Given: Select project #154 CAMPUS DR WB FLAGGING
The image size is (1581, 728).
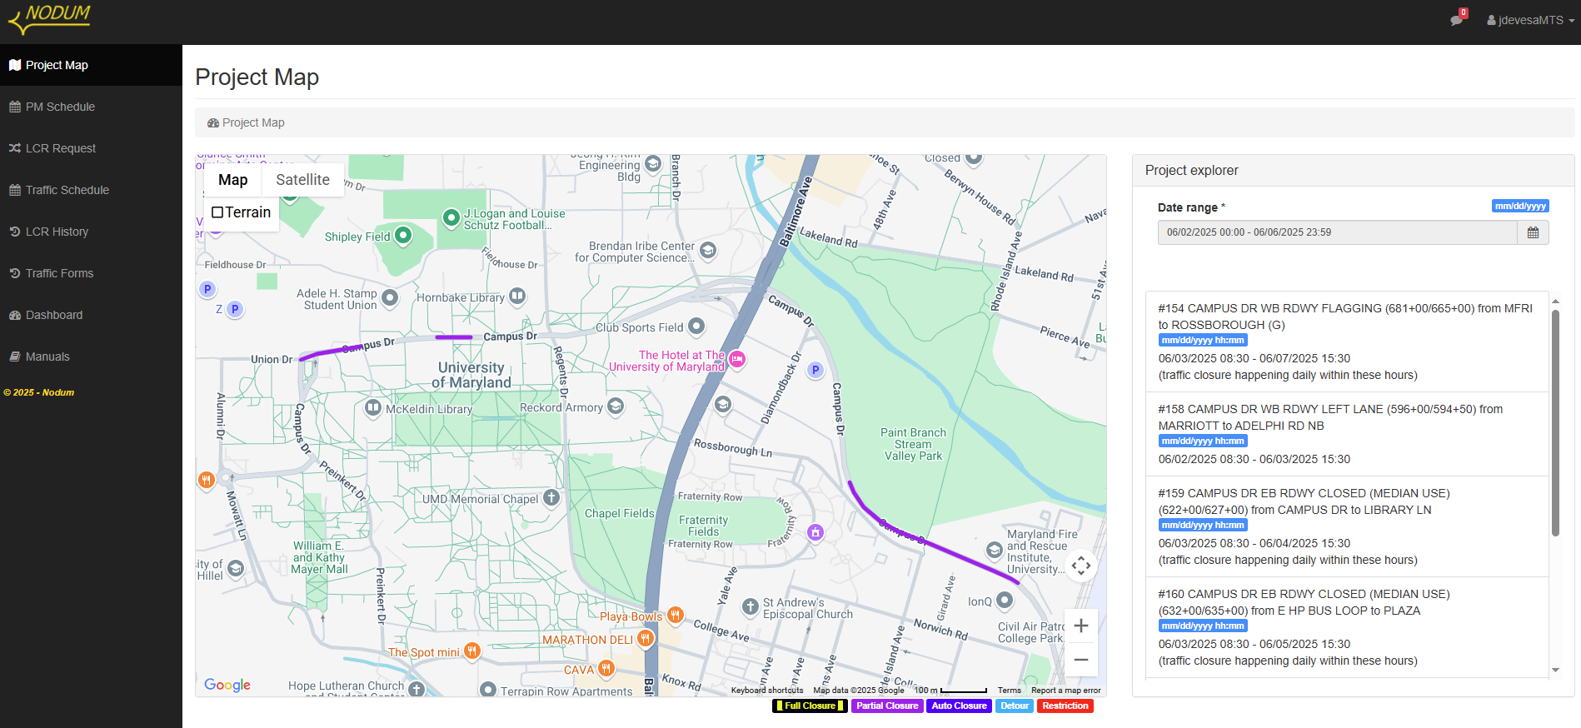Looking at the screenshot, I should coord(1346,342).
